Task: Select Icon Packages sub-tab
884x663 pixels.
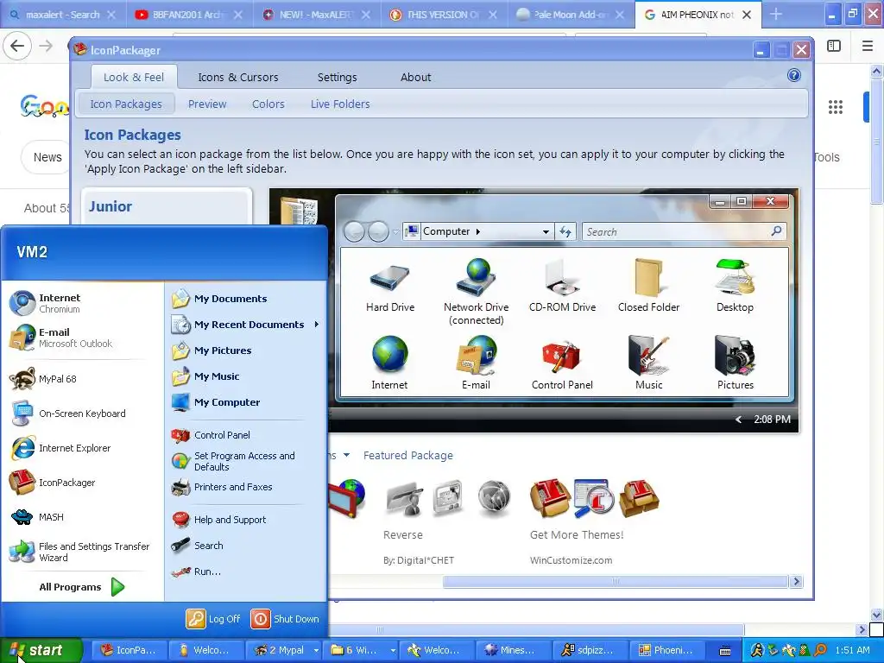Action: click(126, 104)
